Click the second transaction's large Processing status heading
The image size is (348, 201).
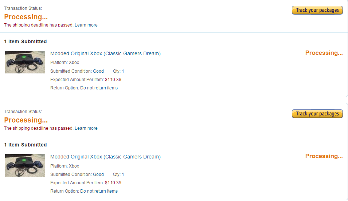pos(26,120)
